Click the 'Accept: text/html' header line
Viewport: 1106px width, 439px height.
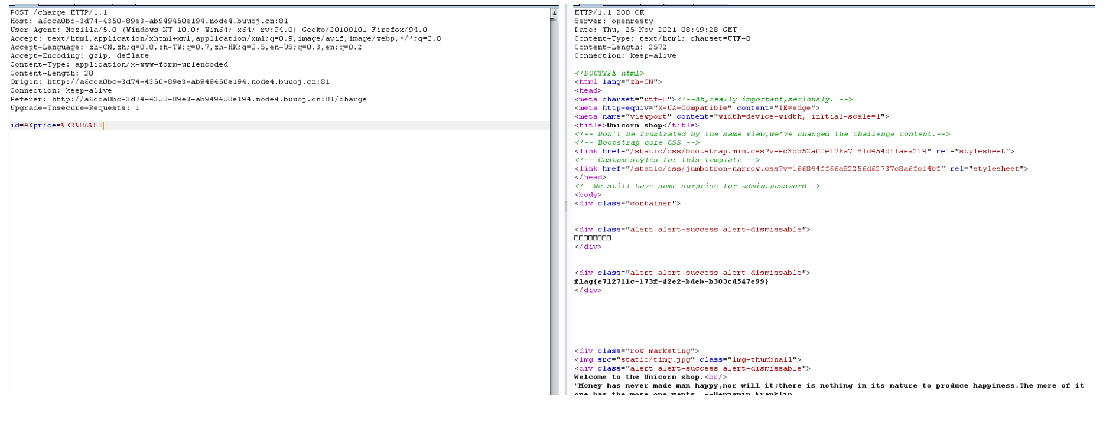[x=225, y=38]
